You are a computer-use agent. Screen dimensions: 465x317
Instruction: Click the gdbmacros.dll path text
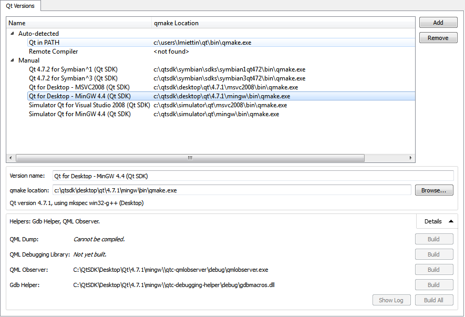(x=174, y=285)
